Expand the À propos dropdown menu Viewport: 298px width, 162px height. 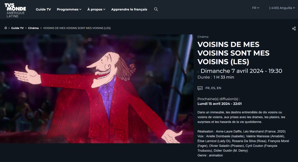coord(96,9)
